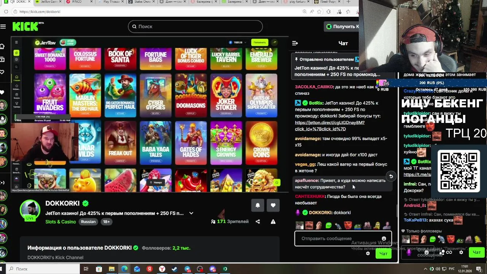Screen dimensions: 487x274
Task: Open Crown Coins slot
Action: coord(261,143)
